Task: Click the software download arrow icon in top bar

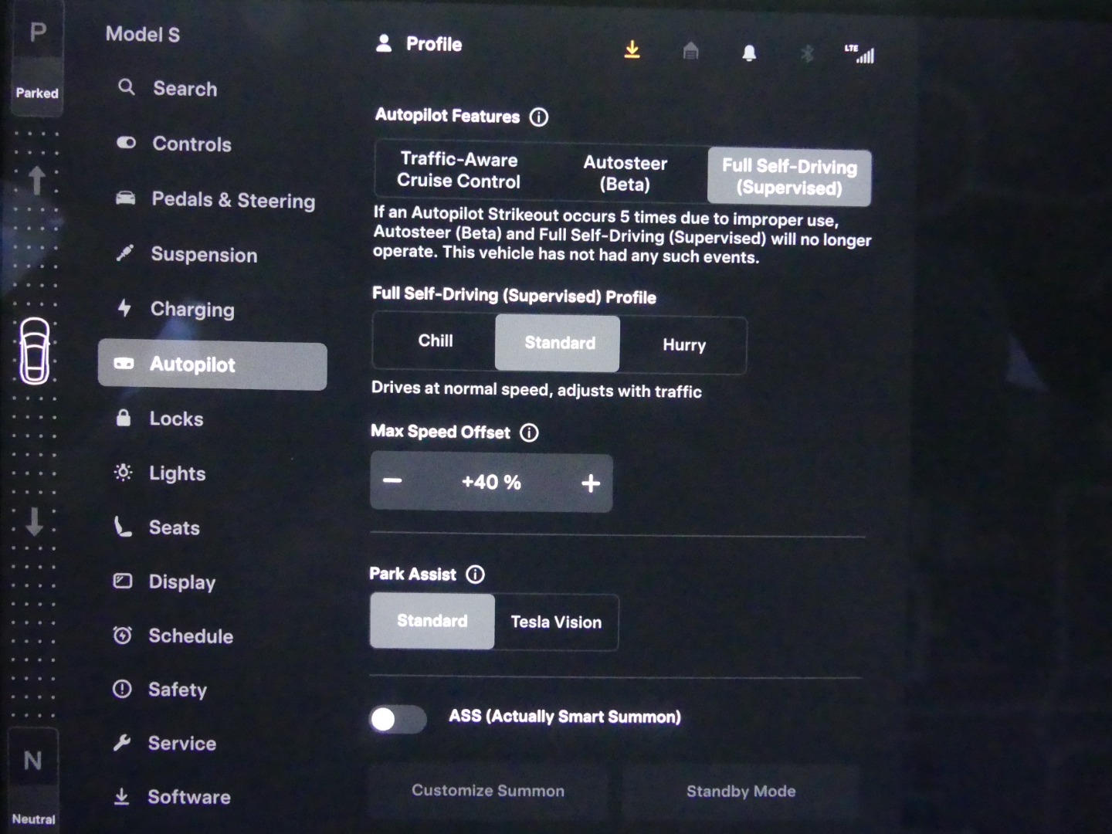Action: pos(632,50)
